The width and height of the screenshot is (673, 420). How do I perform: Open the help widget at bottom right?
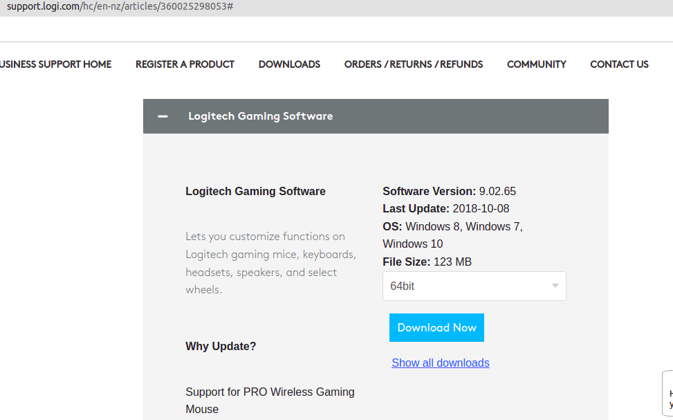667,396
